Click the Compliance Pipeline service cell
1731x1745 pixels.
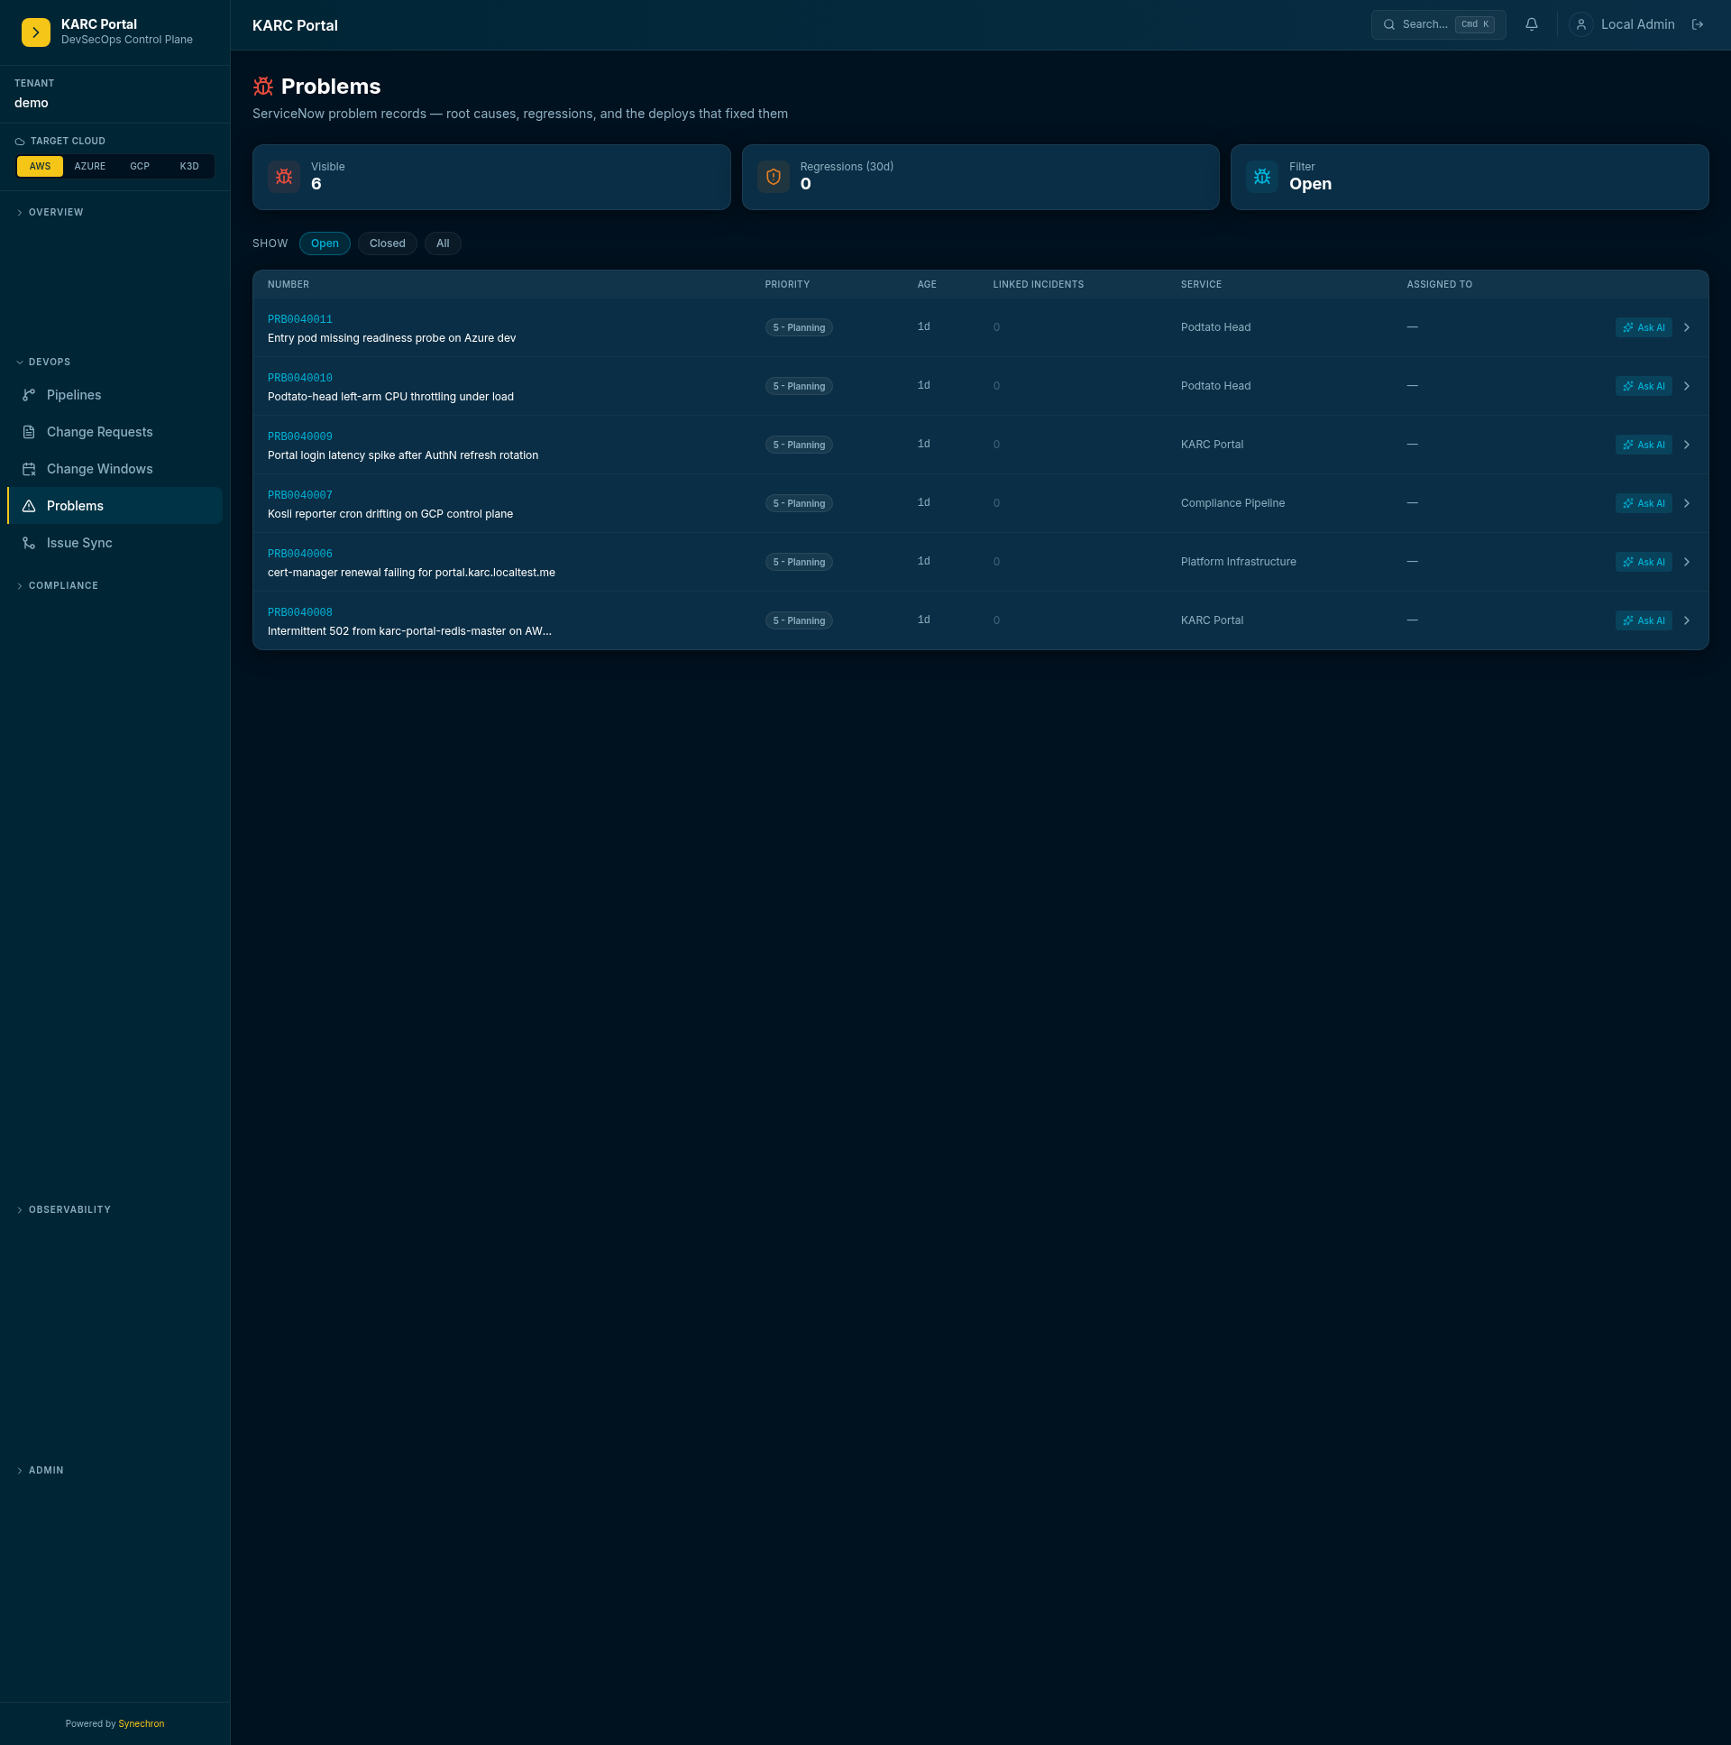click(1232, 504)
